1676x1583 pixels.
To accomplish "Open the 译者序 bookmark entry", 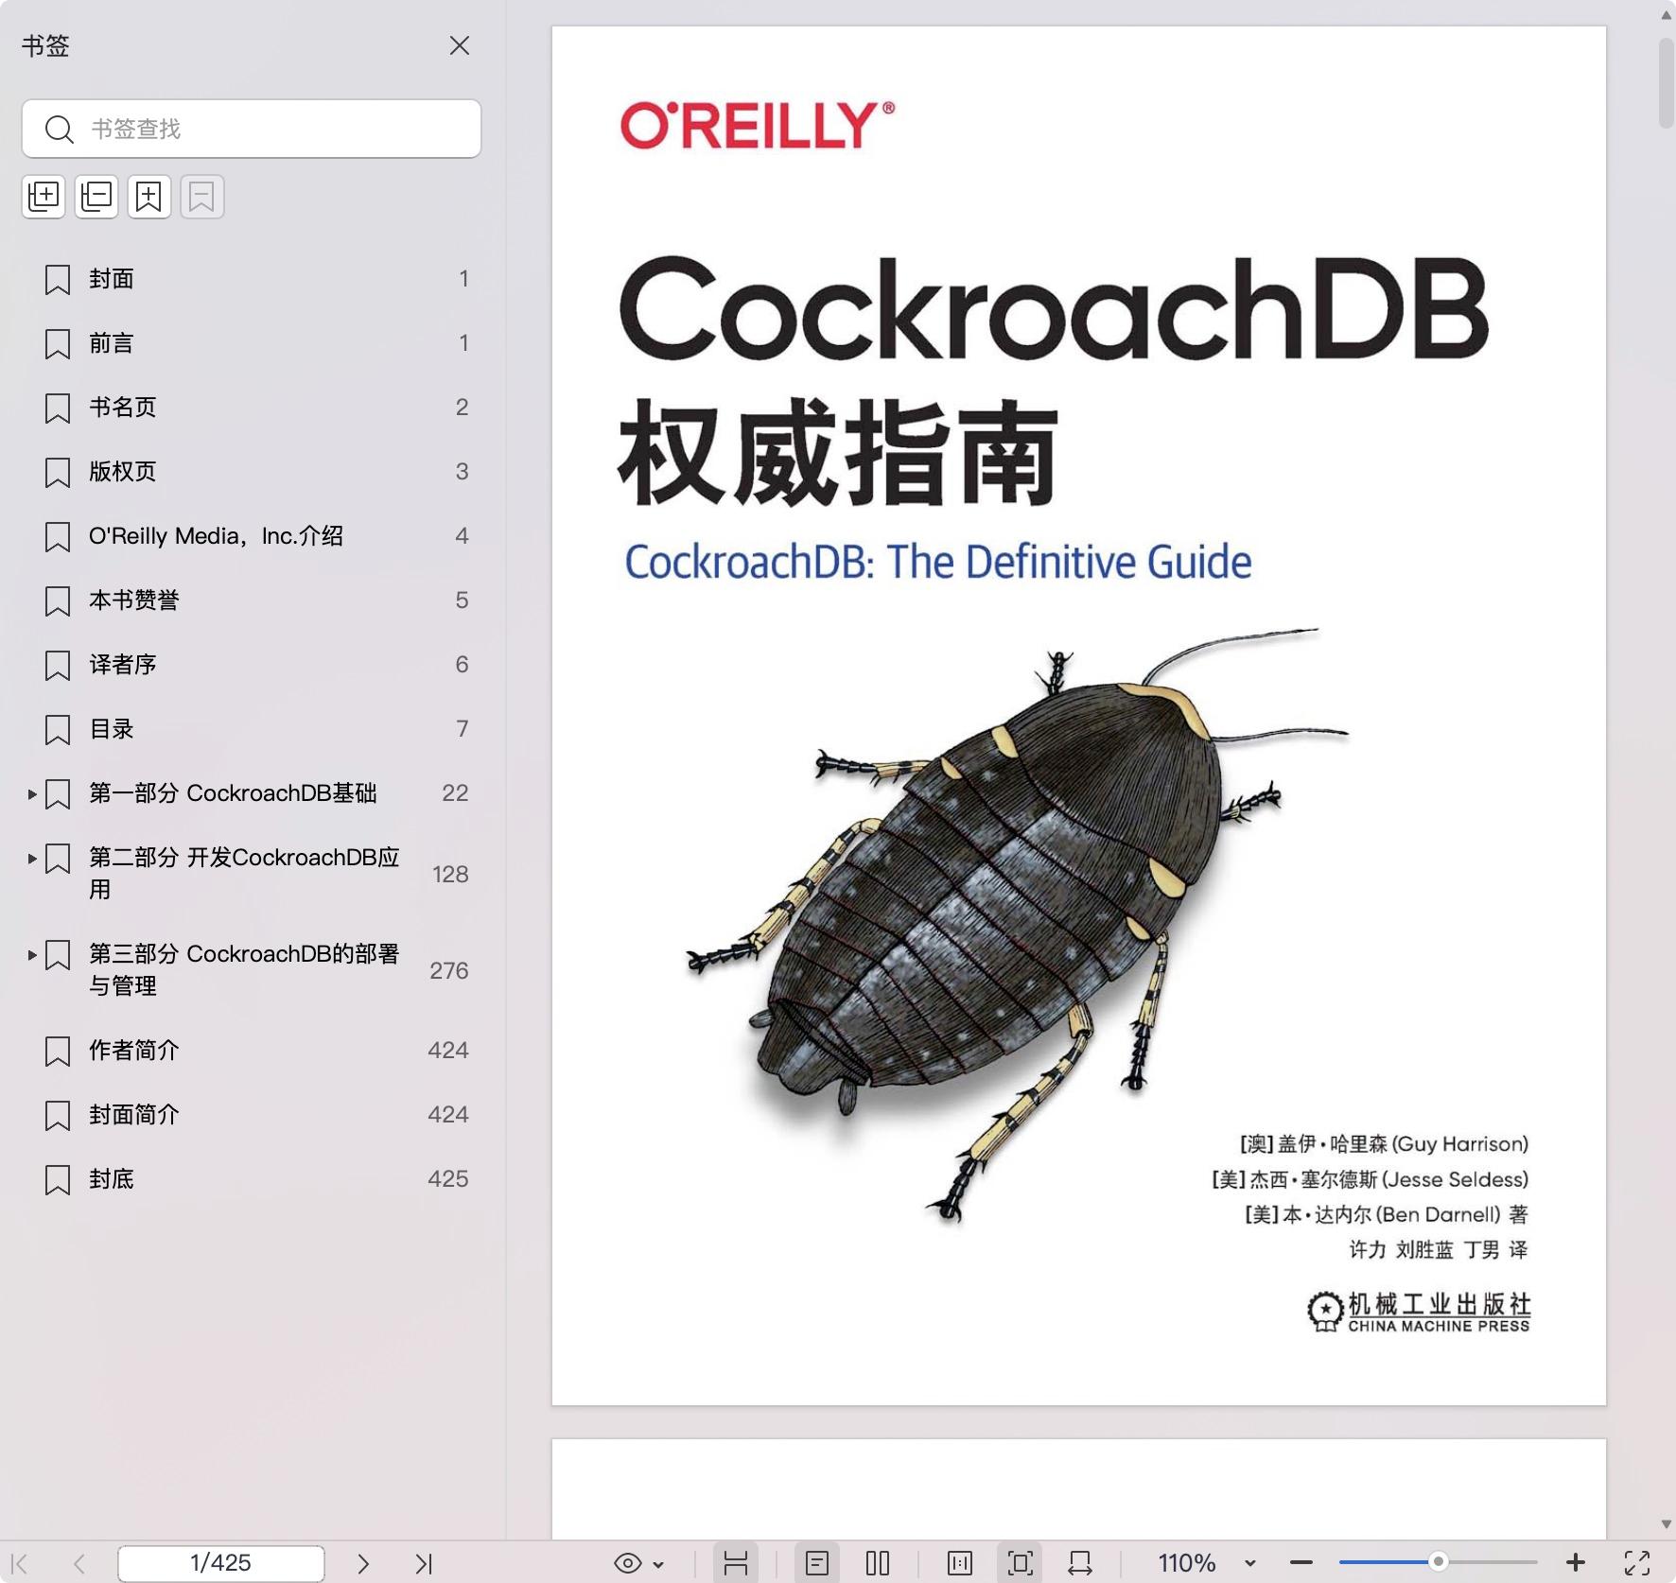I will 123,665.
